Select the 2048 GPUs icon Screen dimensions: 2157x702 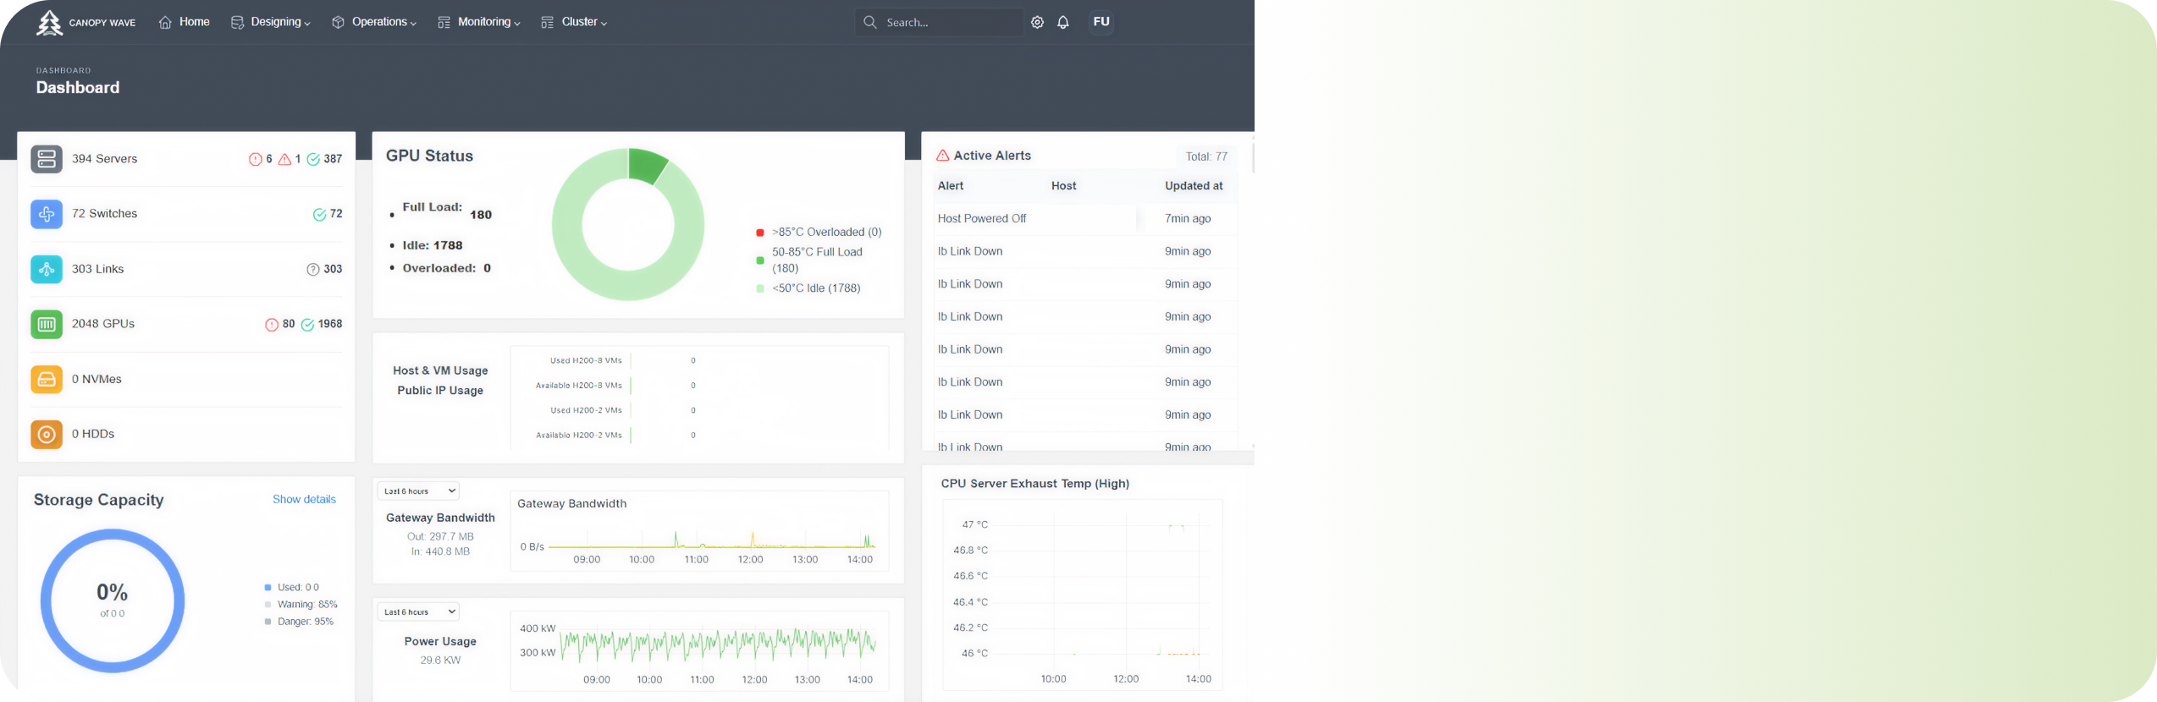[47, 324]
